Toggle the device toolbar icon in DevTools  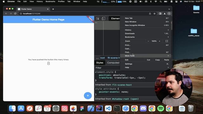point(103,18)
